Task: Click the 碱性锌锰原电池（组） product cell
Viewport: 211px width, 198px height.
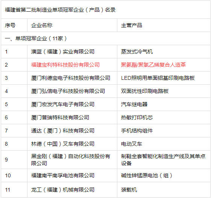Action: pos(147,175)
